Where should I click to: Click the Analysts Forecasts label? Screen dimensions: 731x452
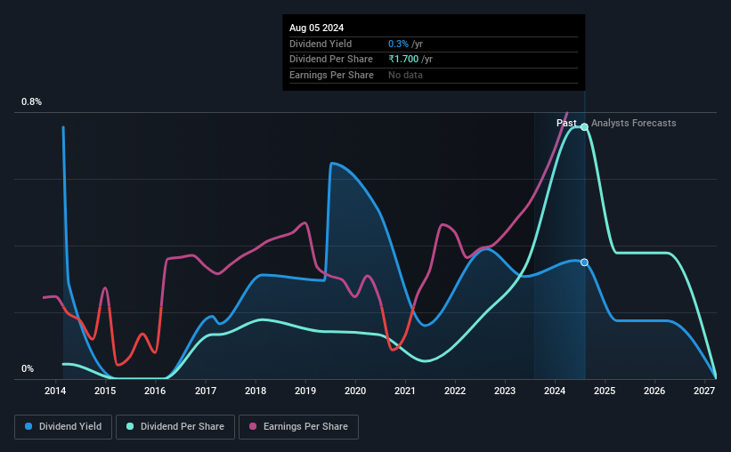coord(634,123)
